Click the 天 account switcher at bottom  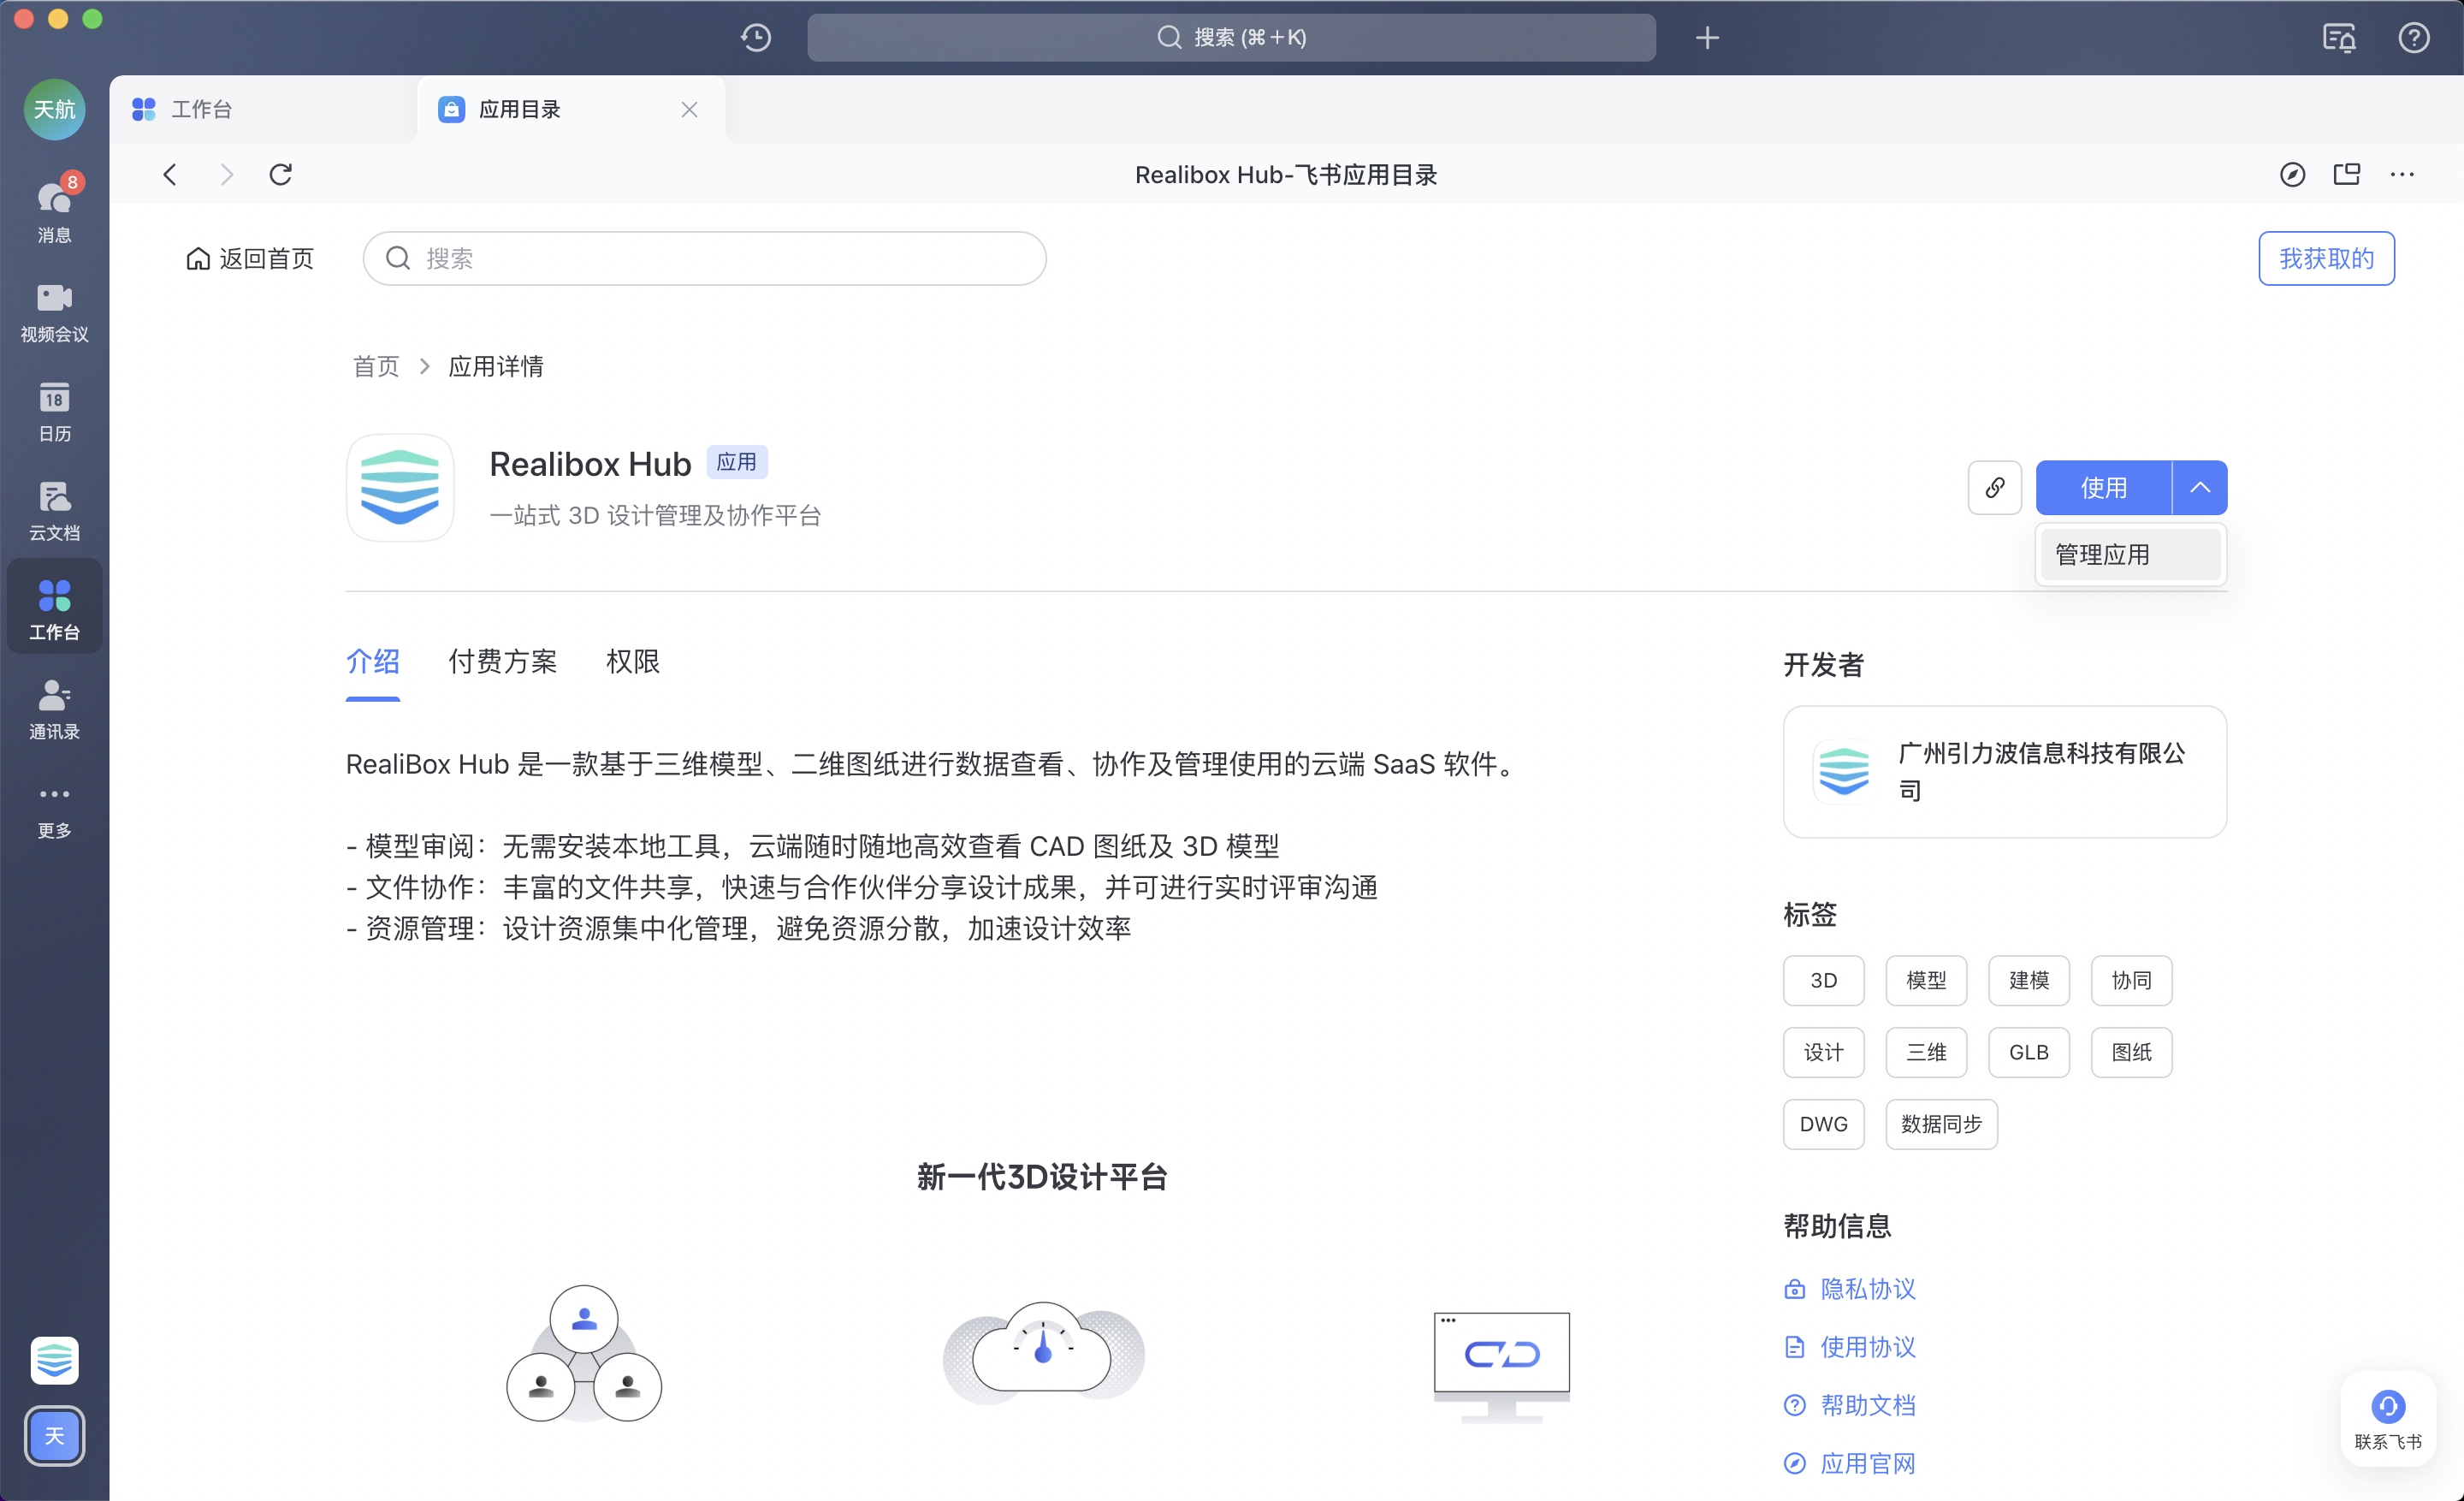pos(54,1435)
